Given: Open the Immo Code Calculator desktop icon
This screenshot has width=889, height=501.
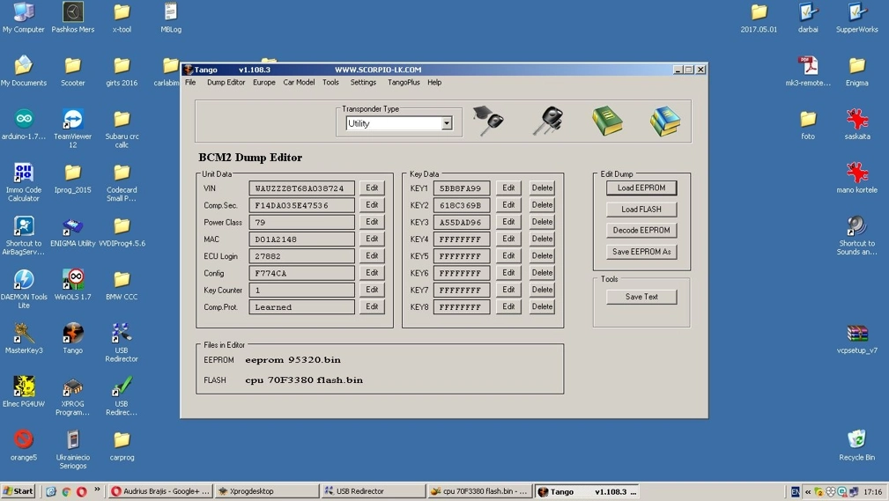Looking at the screenshot, I should click(24, 173).
